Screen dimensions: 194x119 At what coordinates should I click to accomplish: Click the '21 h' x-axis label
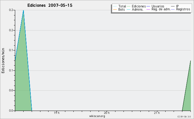(157, 113)
